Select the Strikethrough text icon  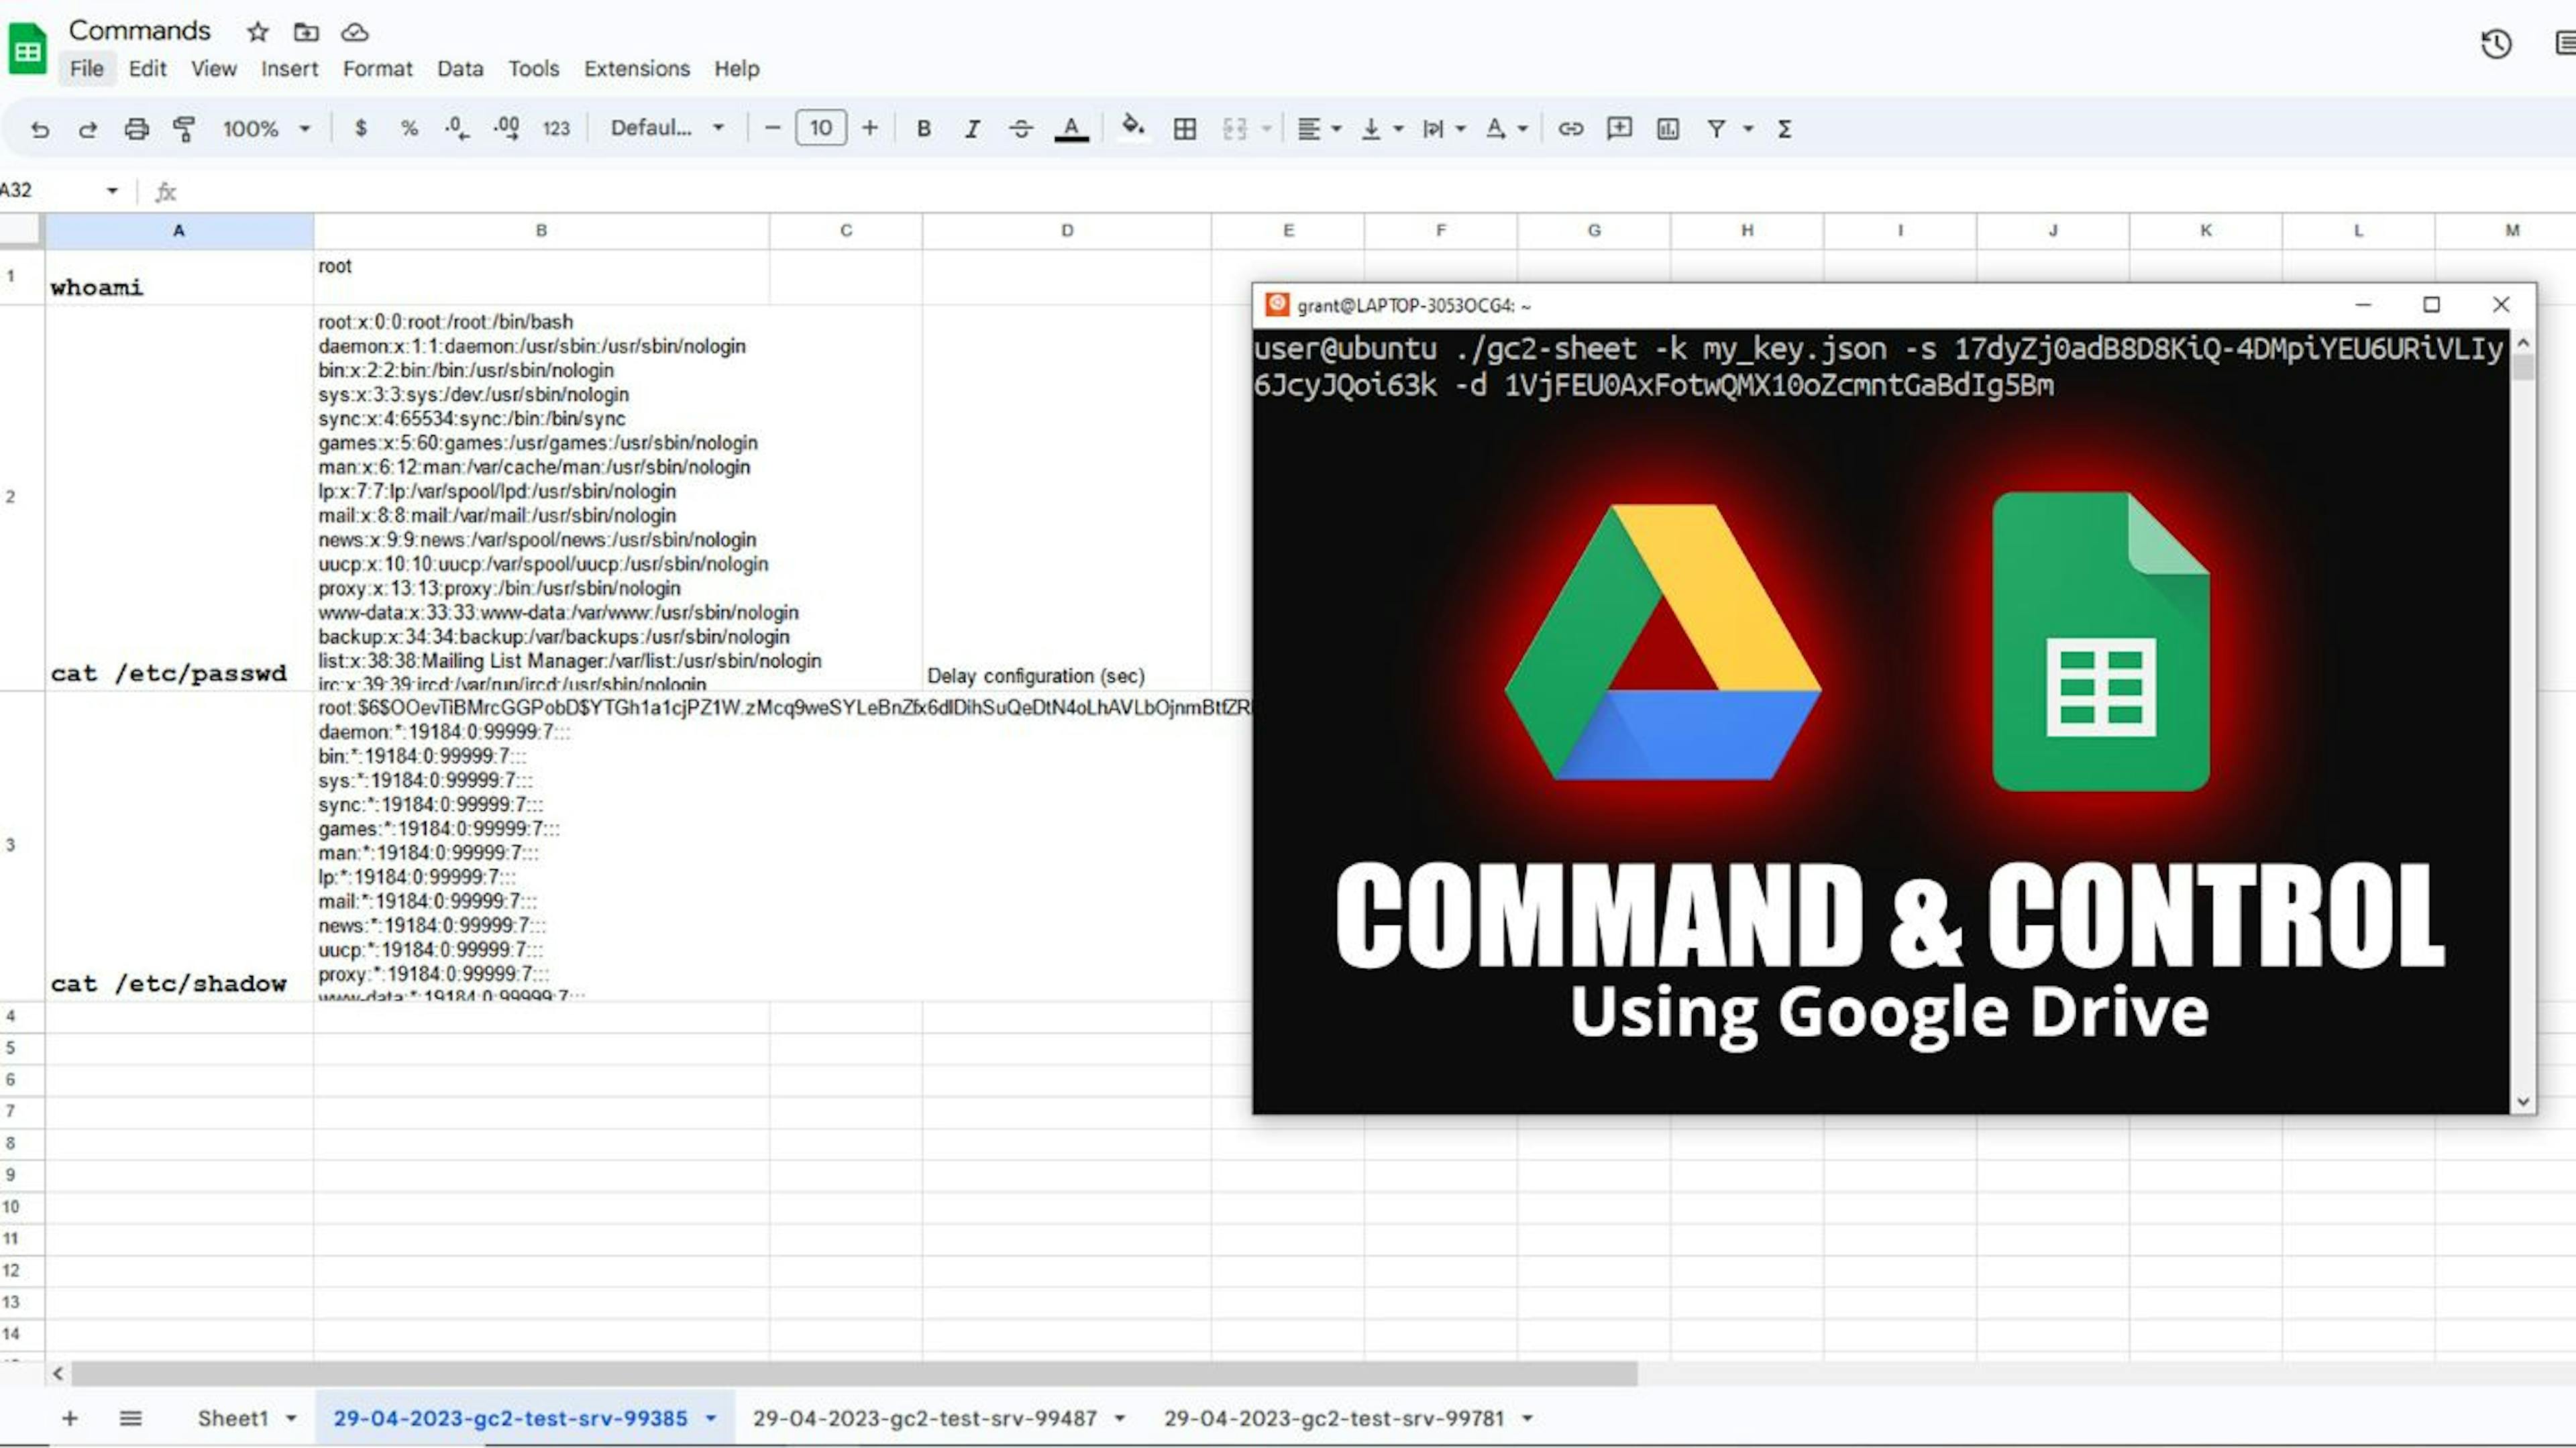click(1019, 127)
